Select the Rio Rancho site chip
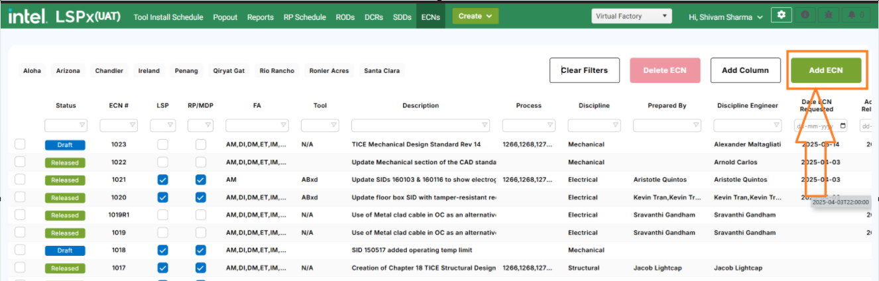 click(277, 71)
